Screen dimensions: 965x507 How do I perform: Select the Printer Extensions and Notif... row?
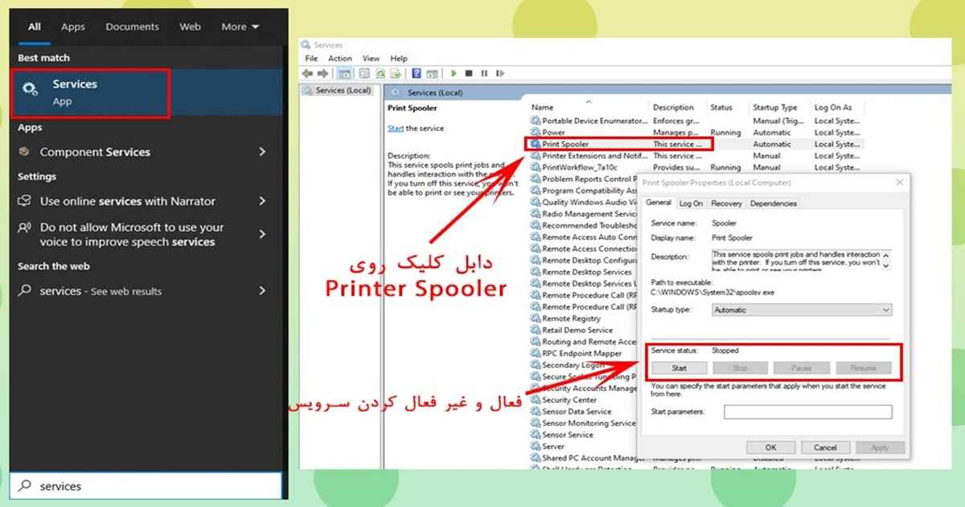pyautogui.click(x=696, y=155)
